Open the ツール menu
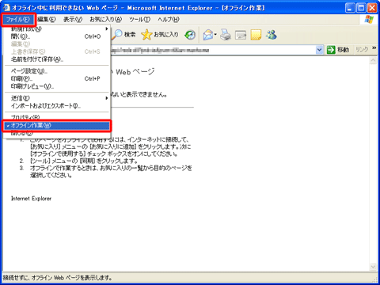The height and width of the screenshot is (285, 380). (139, 19)
